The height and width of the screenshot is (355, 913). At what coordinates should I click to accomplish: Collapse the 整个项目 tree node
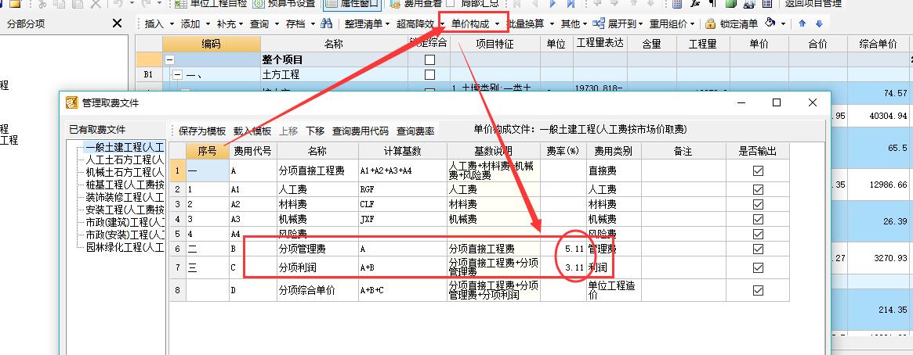coord(169,60)
